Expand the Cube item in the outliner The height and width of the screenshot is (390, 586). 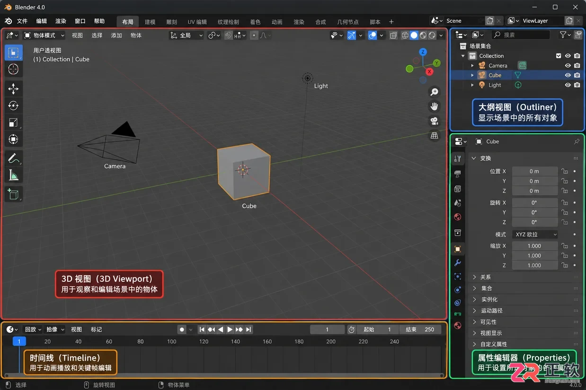click(x=472, y=75)
